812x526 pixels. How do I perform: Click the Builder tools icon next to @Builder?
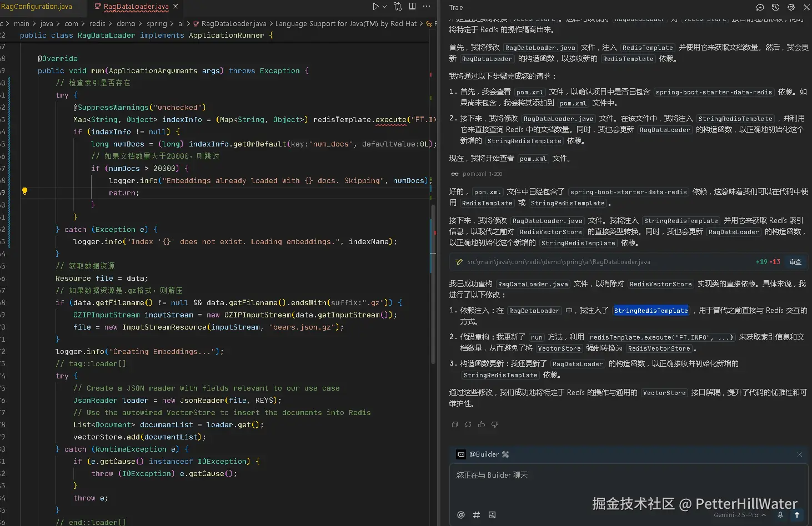505,454
